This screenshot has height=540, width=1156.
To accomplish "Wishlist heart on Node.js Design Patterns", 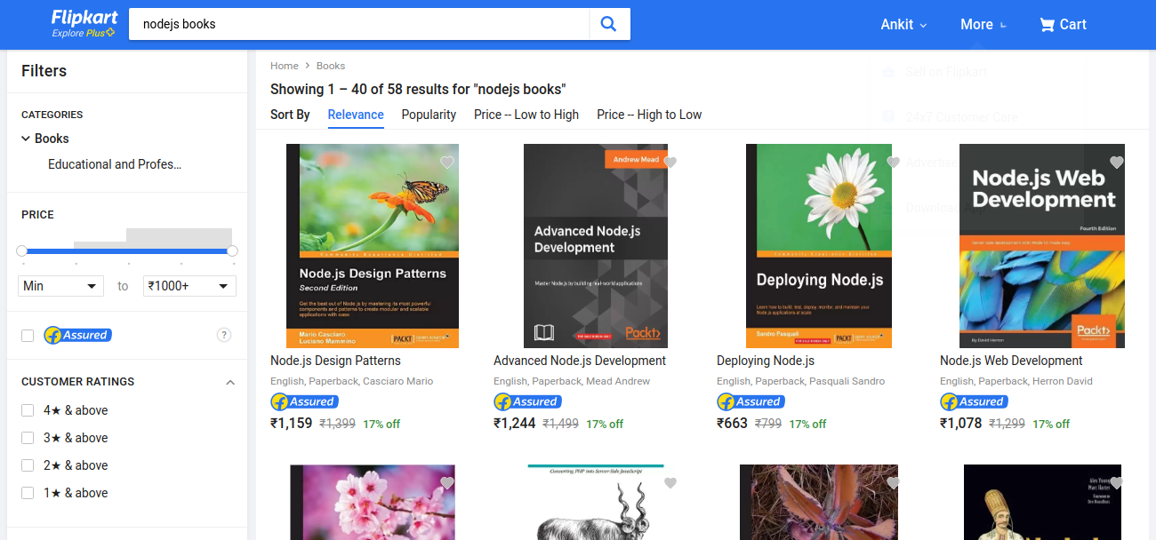I will pos(447,162).
